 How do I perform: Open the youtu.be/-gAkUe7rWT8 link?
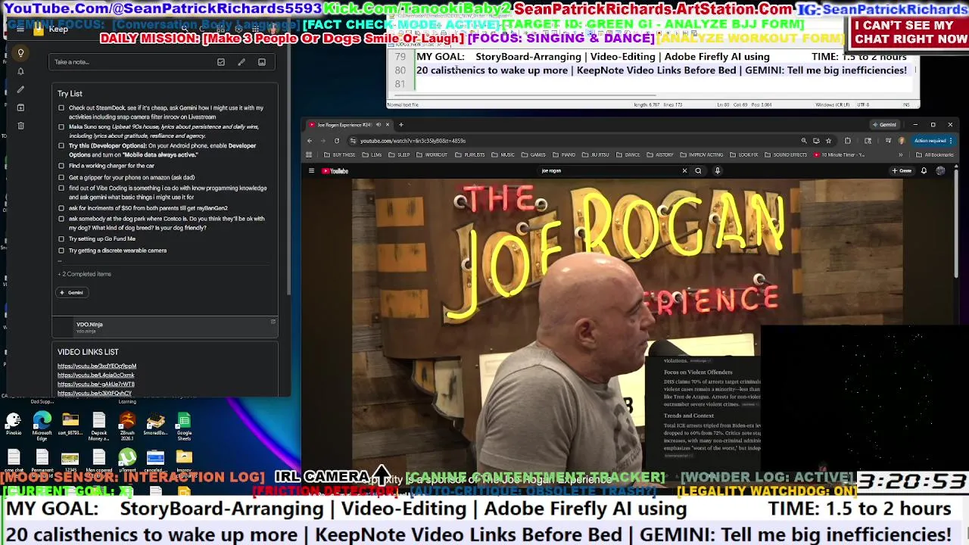pos(96,385)
